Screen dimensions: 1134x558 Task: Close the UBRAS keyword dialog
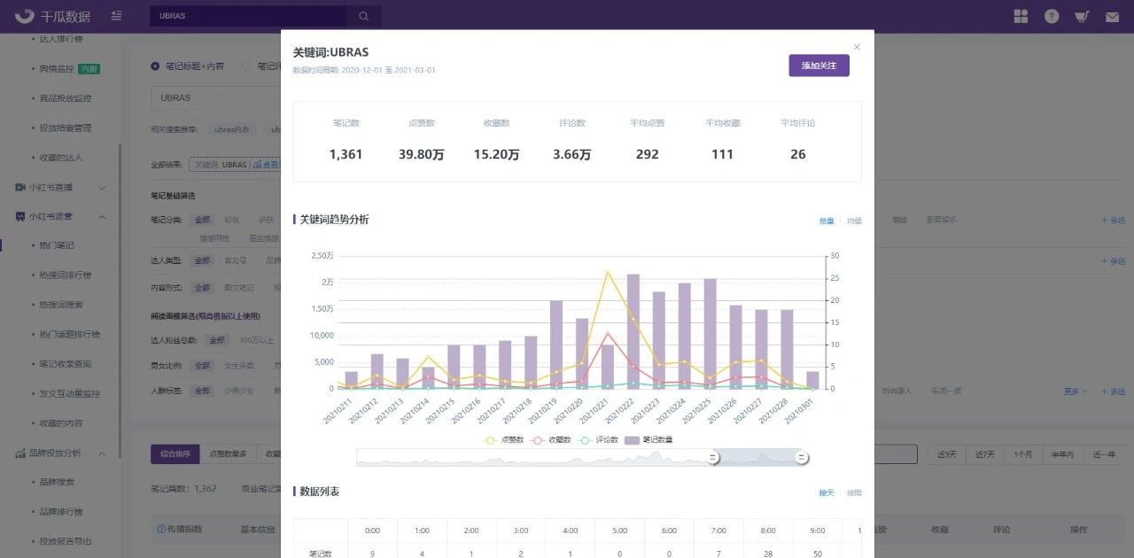coord(857,47)
